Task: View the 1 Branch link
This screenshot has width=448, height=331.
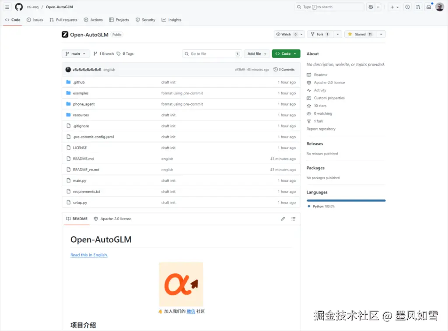Action: (x=104, y=54)
